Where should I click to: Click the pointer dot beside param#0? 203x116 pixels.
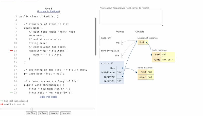123,77
